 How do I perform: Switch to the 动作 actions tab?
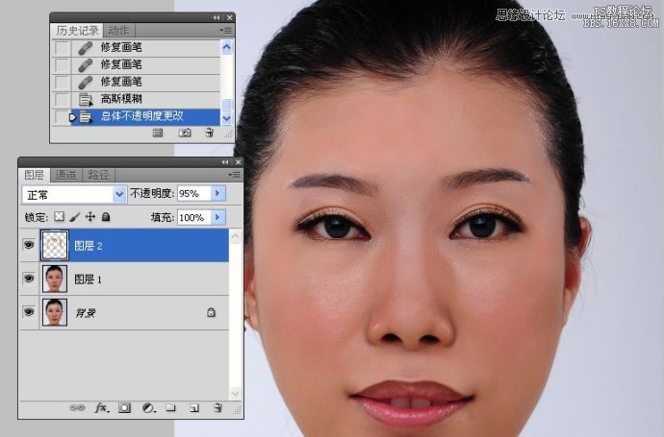click(x=118, y=31)
